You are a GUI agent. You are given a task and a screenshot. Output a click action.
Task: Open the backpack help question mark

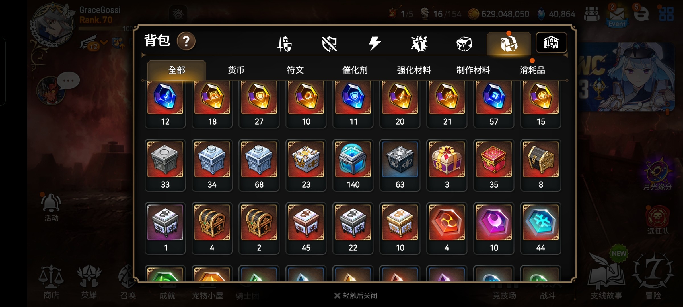coord(186,41)
